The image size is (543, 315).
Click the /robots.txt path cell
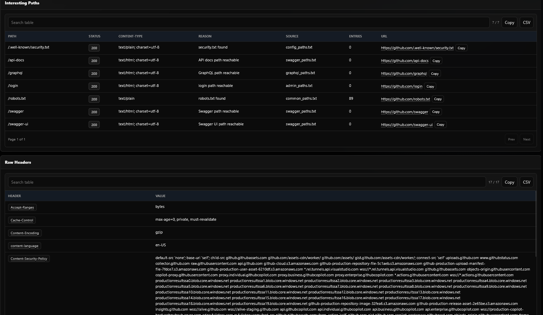click(17, 99)
